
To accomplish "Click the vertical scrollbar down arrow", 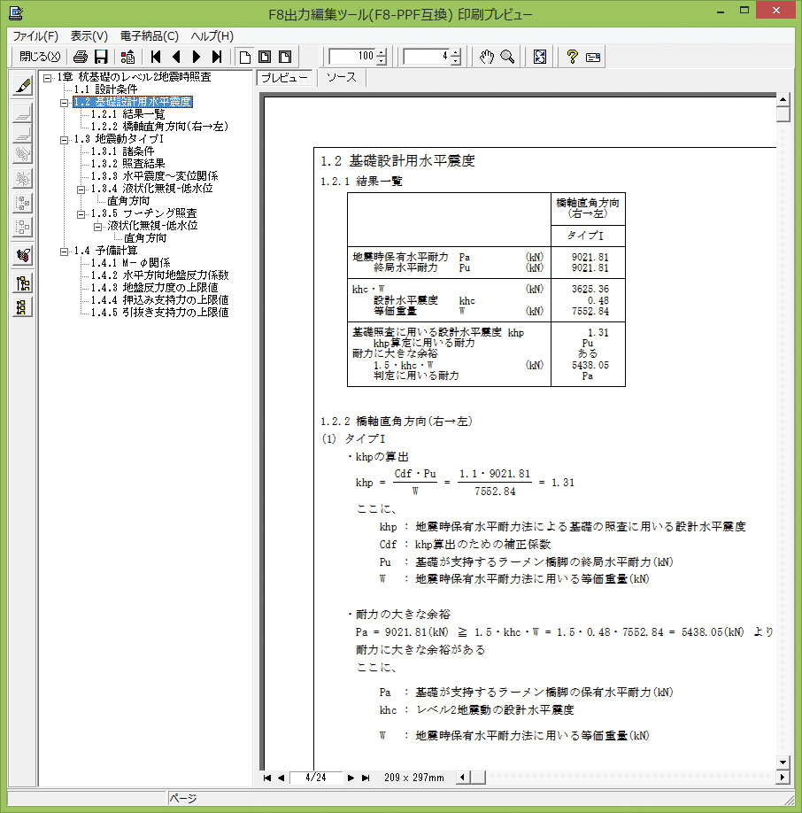I will [x=783, y=763].
